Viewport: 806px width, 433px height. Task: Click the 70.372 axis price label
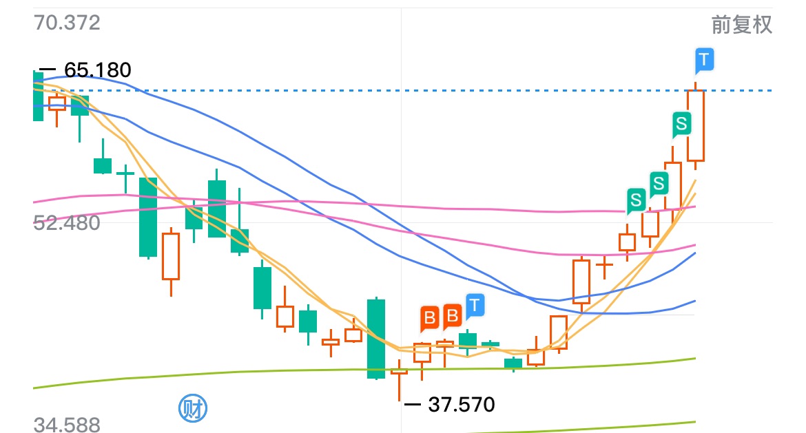point(67,23)
